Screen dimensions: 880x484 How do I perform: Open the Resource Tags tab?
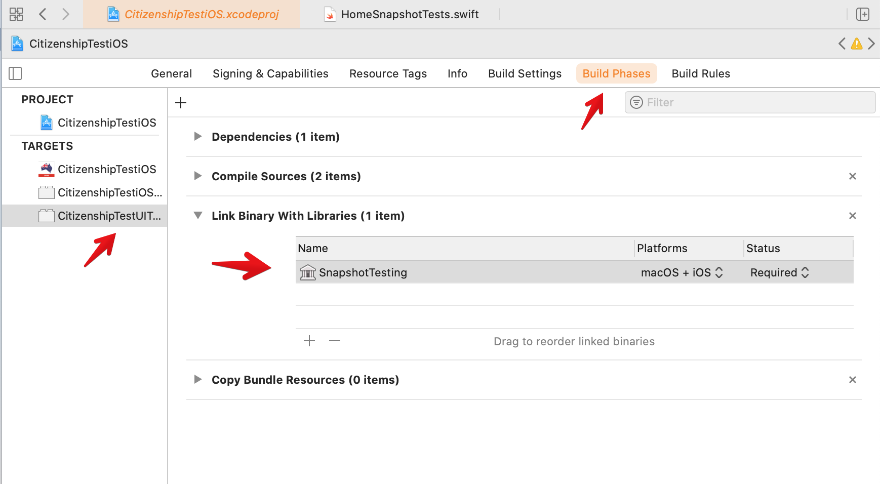pyautogui.click(x=388, y=73)
